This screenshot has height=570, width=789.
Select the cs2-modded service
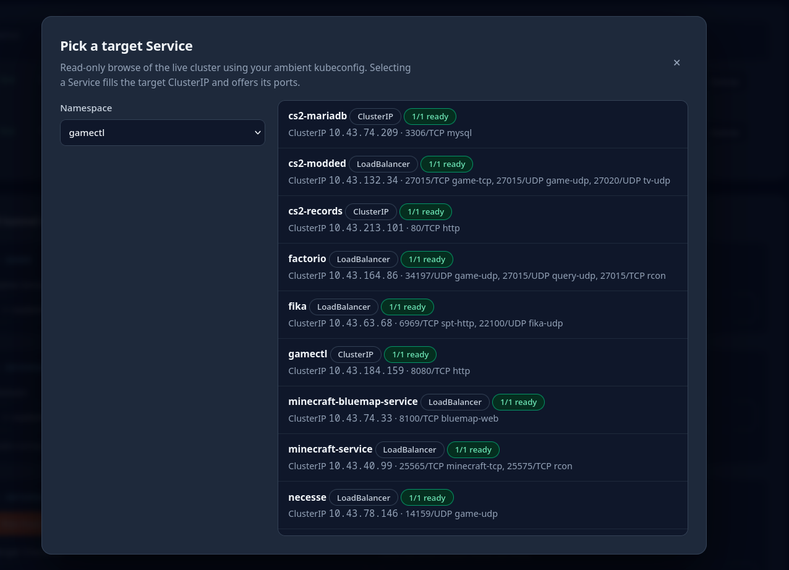[x=483, y=172]
